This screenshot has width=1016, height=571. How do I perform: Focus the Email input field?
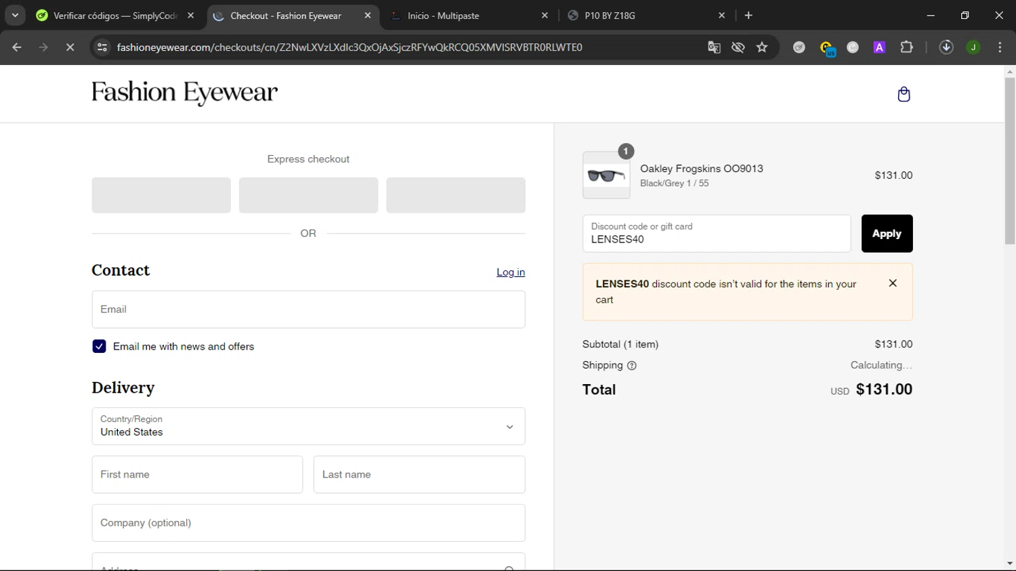308,310
